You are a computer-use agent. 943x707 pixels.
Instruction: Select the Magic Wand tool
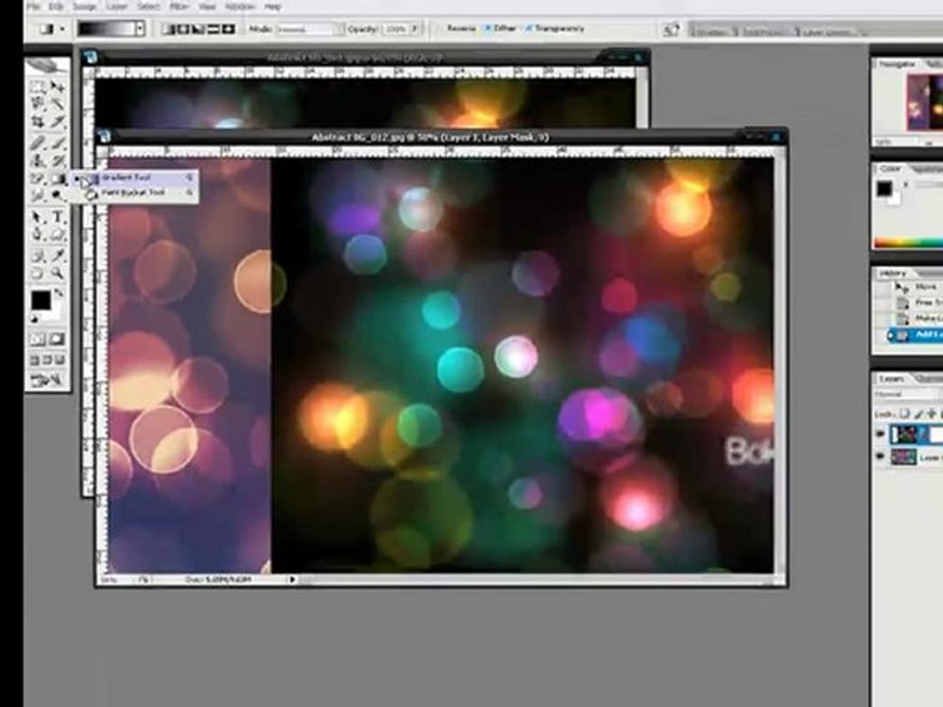pyautogui.click(x=57, y=103)
